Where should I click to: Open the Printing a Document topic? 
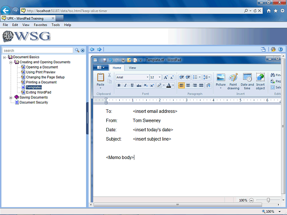(41, 82)
